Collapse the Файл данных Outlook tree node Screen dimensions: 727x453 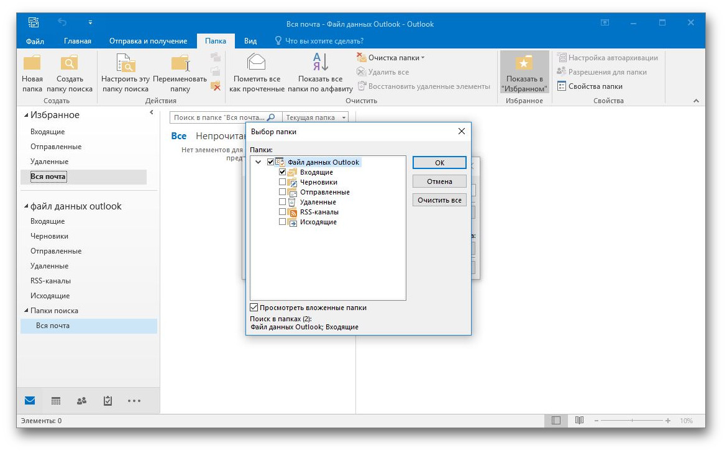pyautogui.click(x=258, y=162)
